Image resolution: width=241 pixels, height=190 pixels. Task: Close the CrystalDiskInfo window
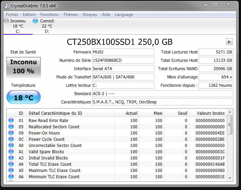[228, 5]
